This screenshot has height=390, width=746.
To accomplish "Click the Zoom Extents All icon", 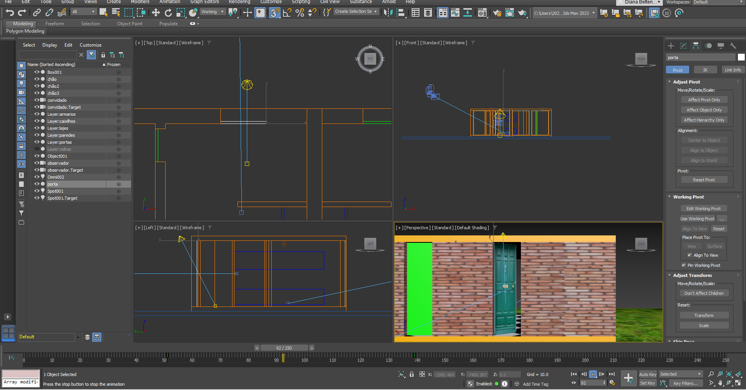I will tap(739, 374).
